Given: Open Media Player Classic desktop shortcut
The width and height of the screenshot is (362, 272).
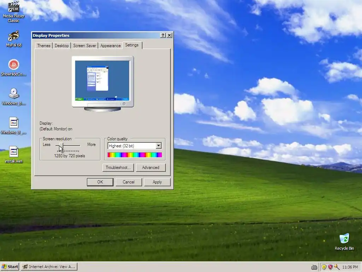Looking at the screenshot, I should [14, 12].
